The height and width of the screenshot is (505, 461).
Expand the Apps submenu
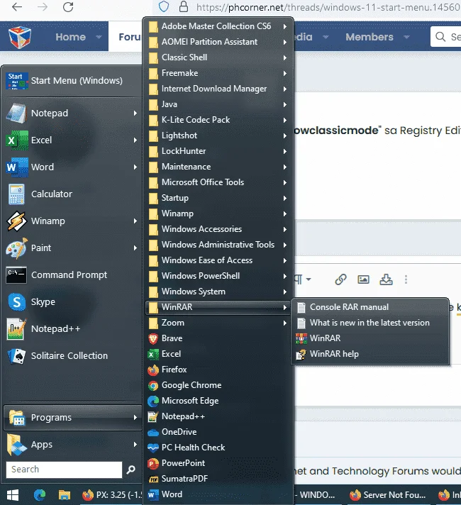72,445
